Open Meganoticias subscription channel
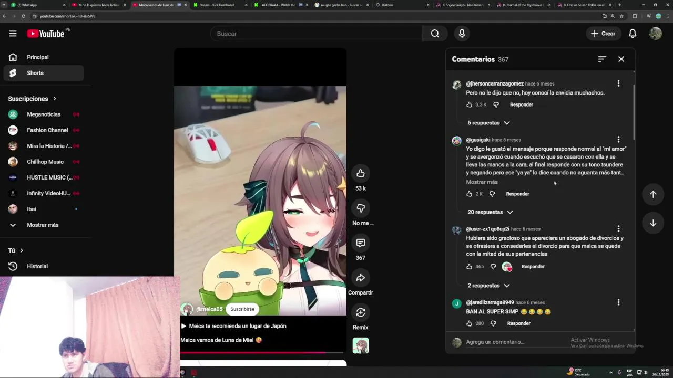This screenshot has width=673, height=378. click(x=44, y=114)
